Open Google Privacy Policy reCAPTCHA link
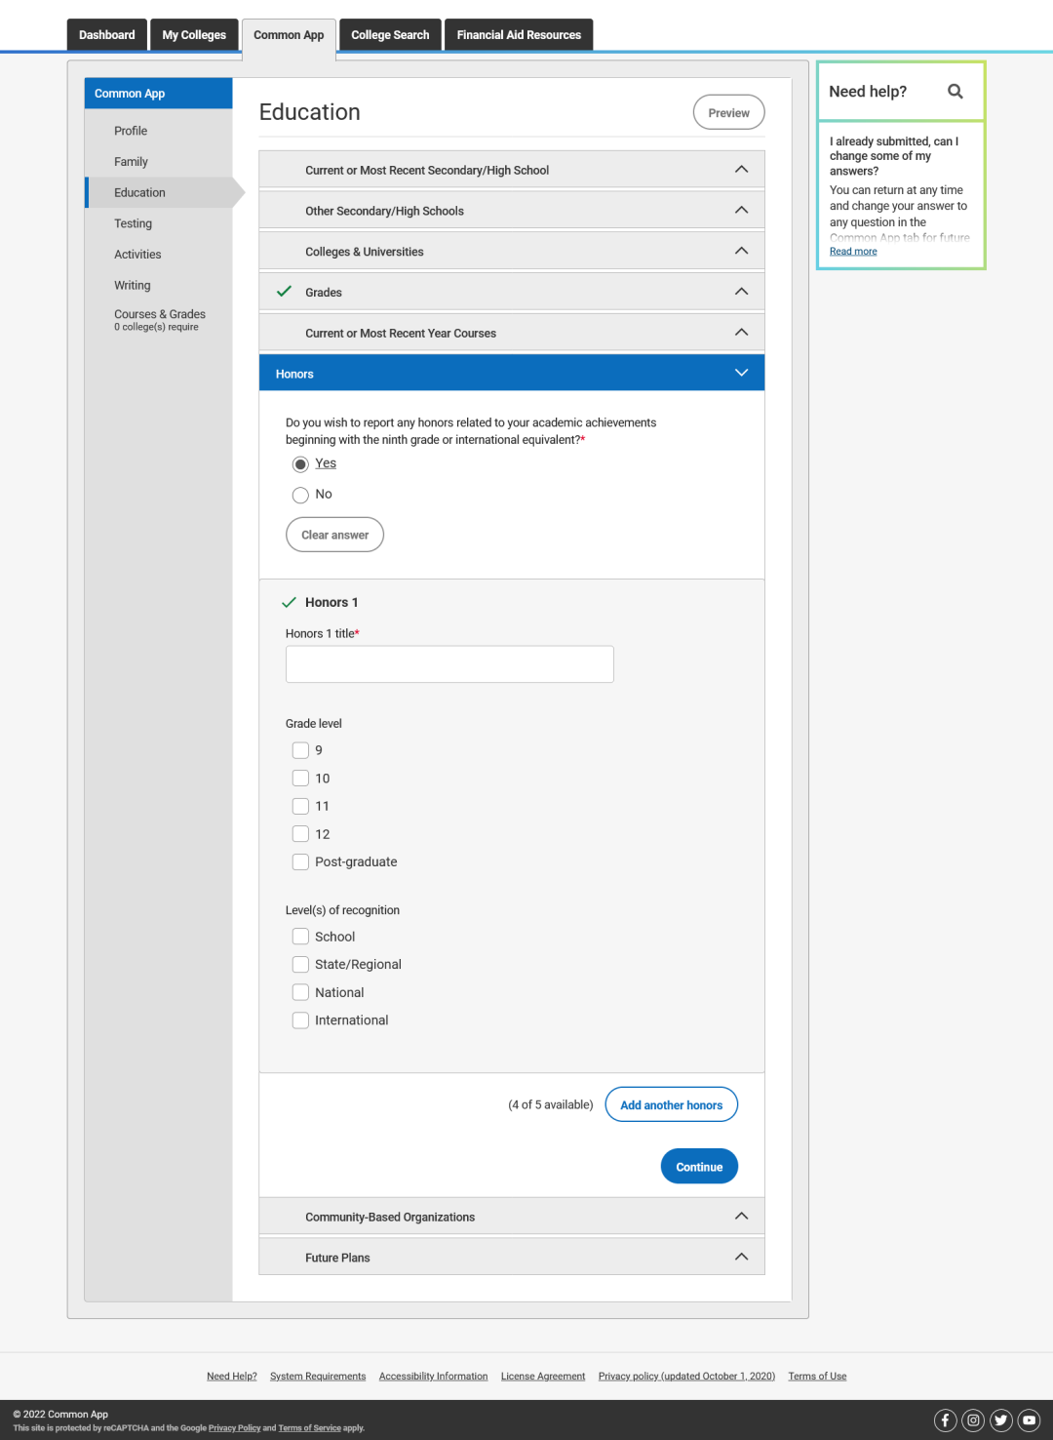 (234, 1428)
